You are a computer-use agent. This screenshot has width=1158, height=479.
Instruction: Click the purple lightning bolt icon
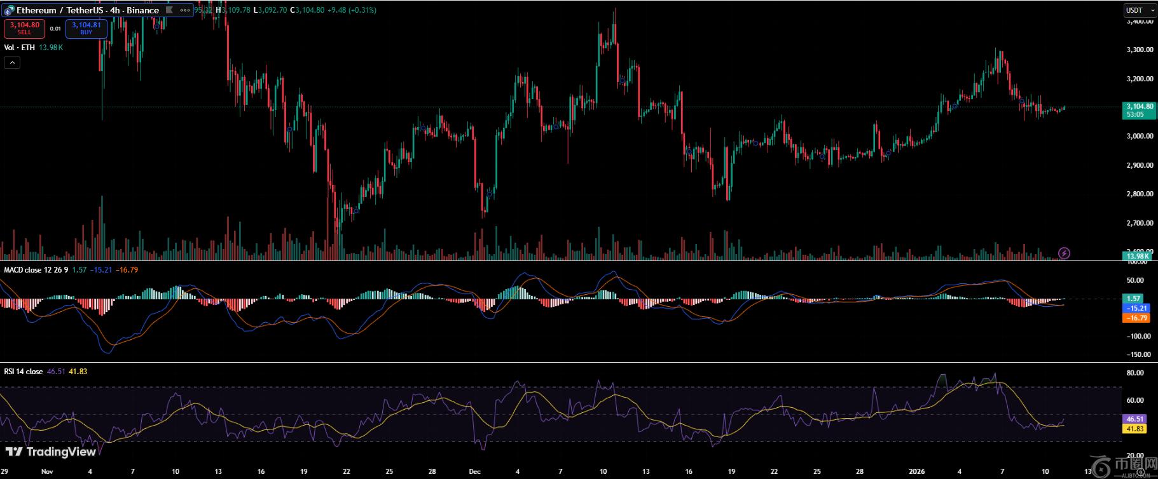coord(1064,253)
